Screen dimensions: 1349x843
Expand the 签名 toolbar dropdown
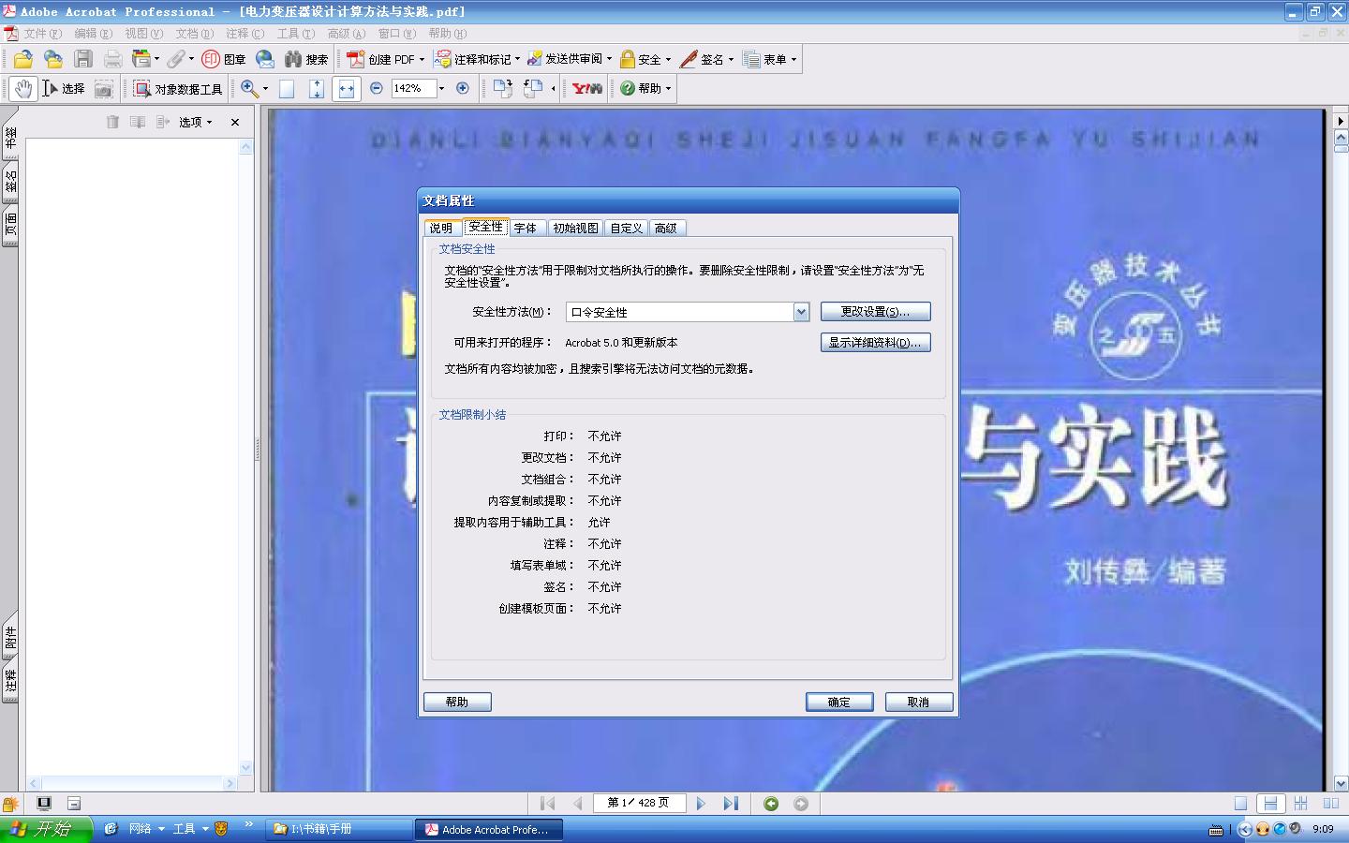731,59
